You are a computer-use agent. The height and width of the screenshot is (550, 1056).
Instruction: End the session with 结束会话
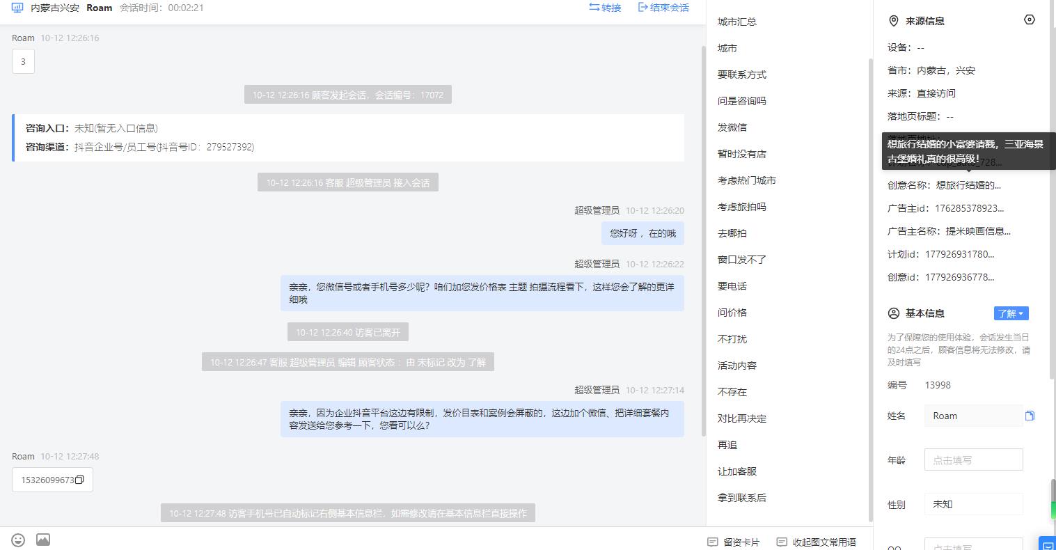tap(663, 8)
